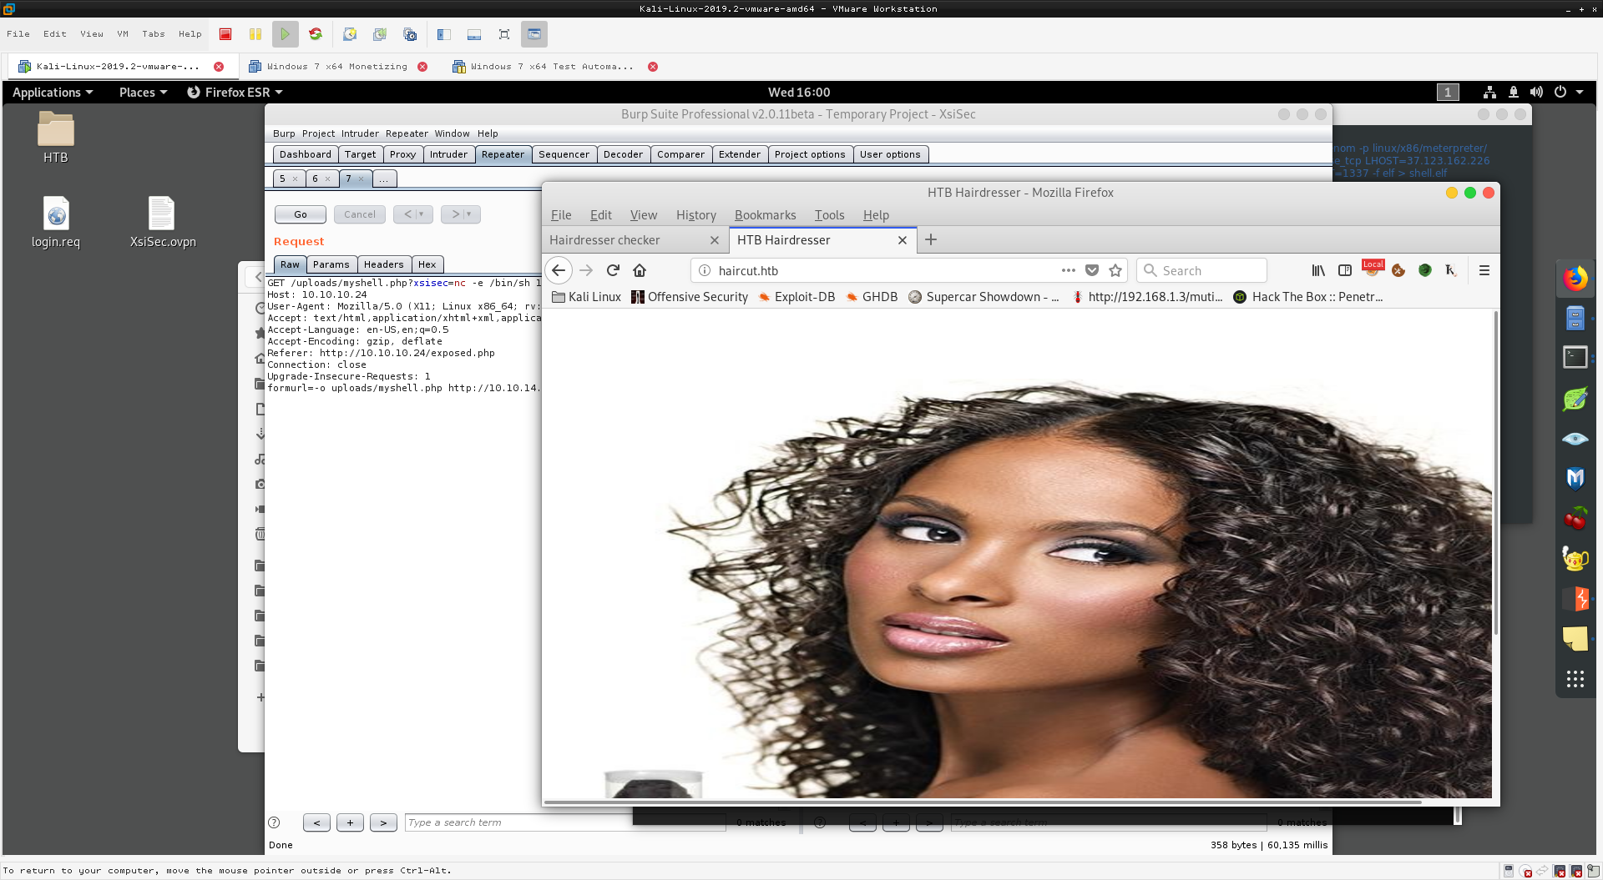Click the plus button beside Burp search field
This screenshot has width=1603, height=880.
[x=350, y=822]
